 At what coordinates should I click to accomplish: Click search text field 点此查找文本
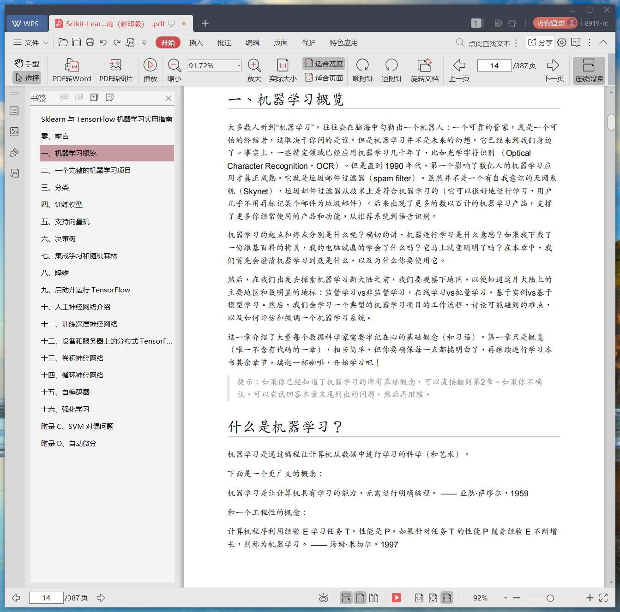point(489,43)
